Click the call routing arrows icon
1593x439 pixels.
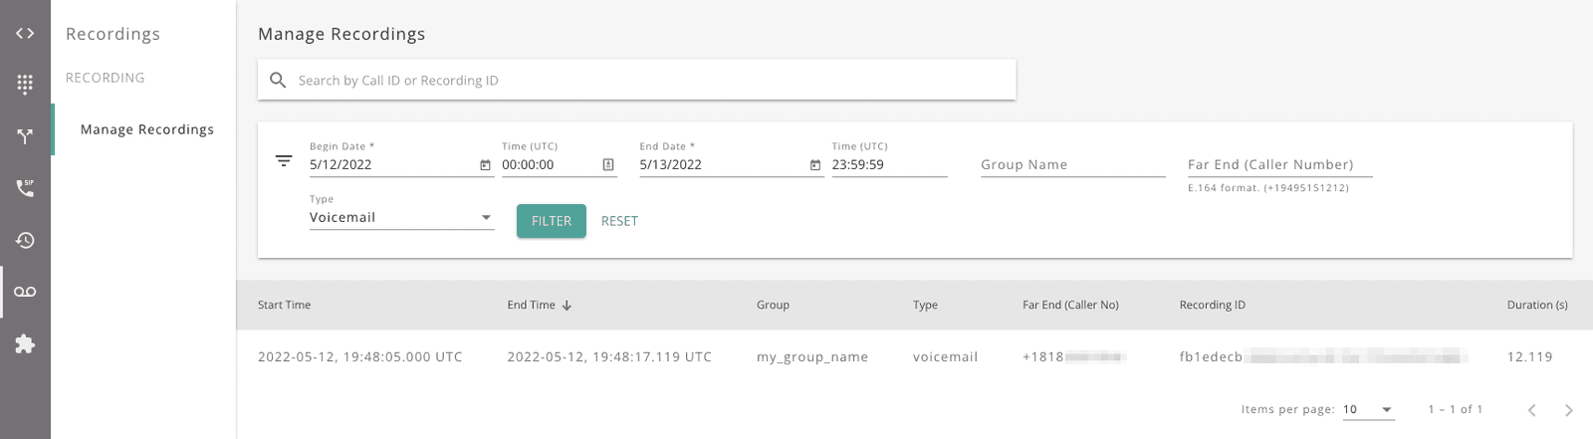click(25, 136)
